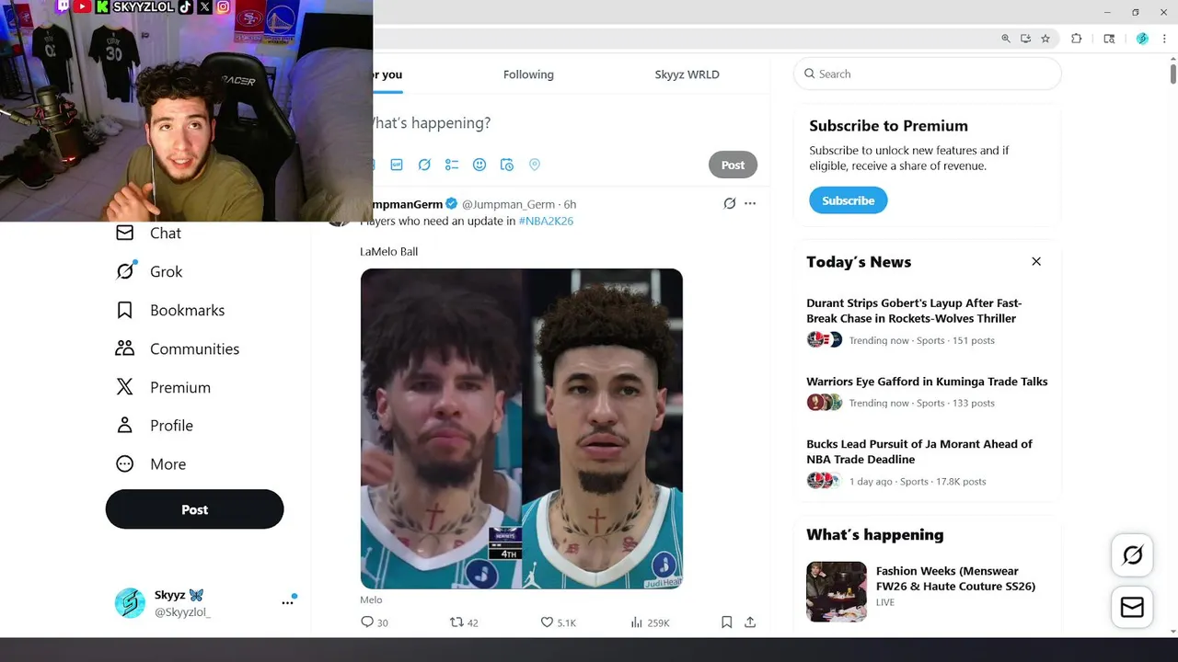
Task: Open Fashion Weeks live event
Action: tap(955, 578)
